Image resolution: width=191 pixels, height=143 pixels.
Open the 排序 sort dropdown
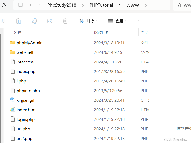pyautogui.click(x=89, y=21)
